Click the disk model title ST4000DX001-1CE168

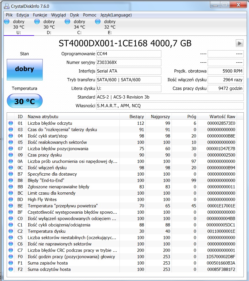(x=103, y=43)
